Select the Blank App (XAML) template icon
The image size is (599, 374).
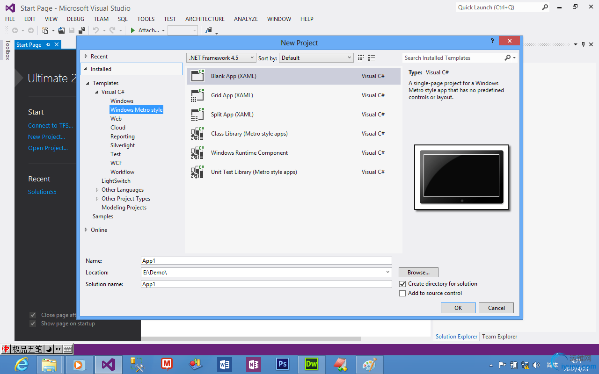point(197,76)
